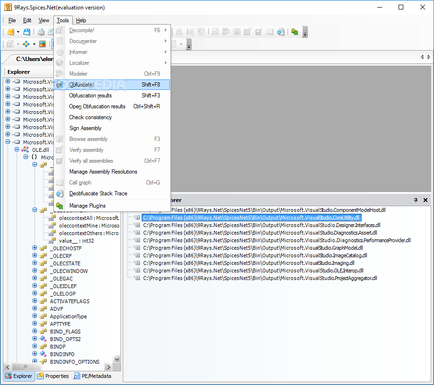434x385 pixels.
Task: Click the document tabs scroll-left arrow
Action: [422, 57]
